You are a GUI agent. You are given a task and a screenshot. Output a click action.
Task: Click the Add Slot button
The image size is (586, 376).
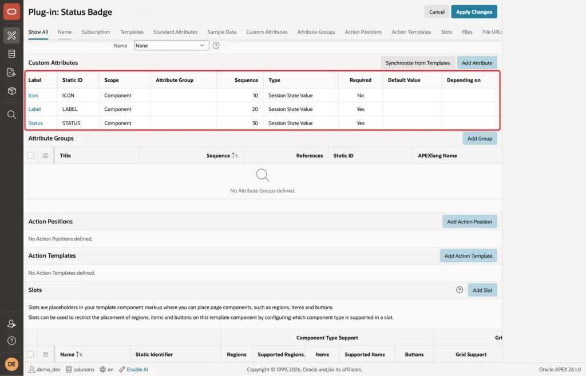pos(482,290)
